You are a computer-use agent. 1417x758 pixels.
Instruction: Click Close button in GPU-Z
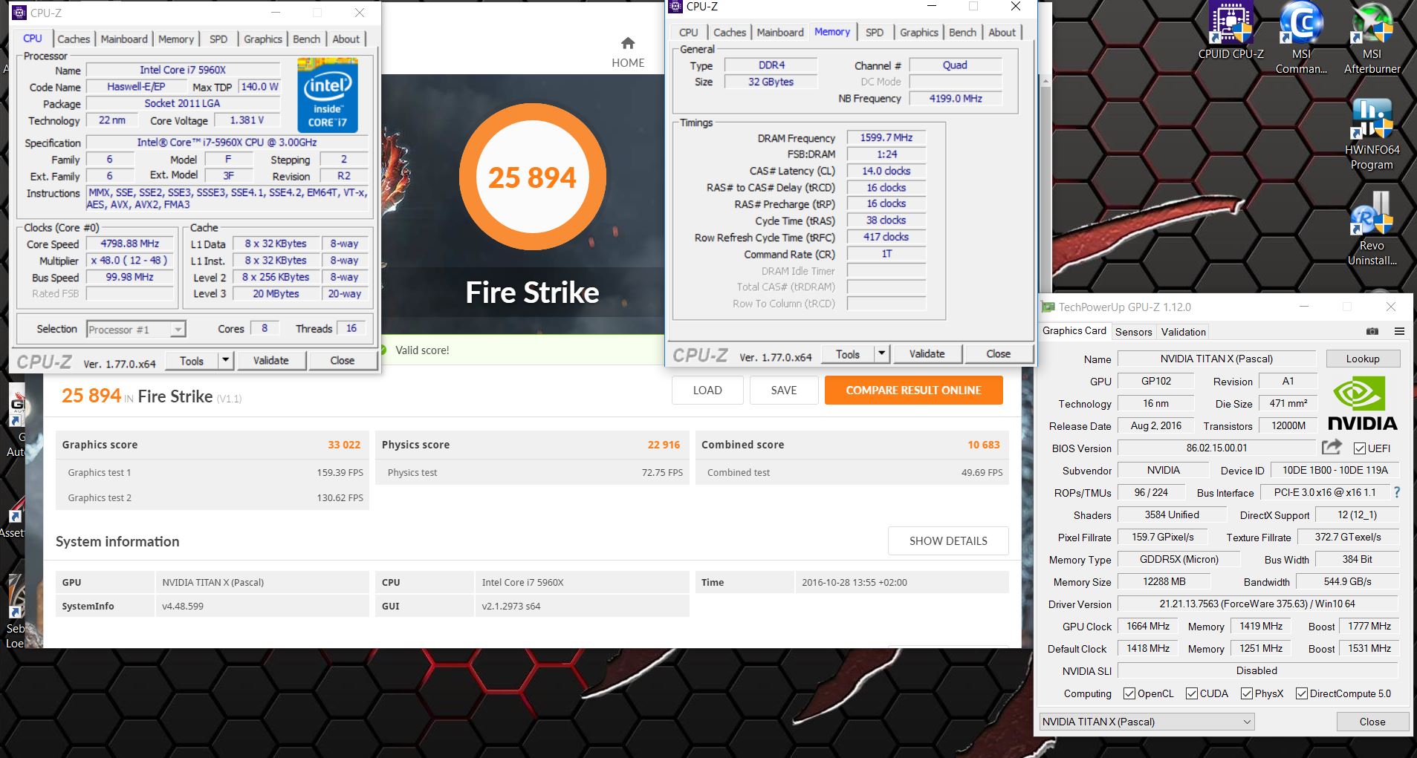coord(1372,722)
